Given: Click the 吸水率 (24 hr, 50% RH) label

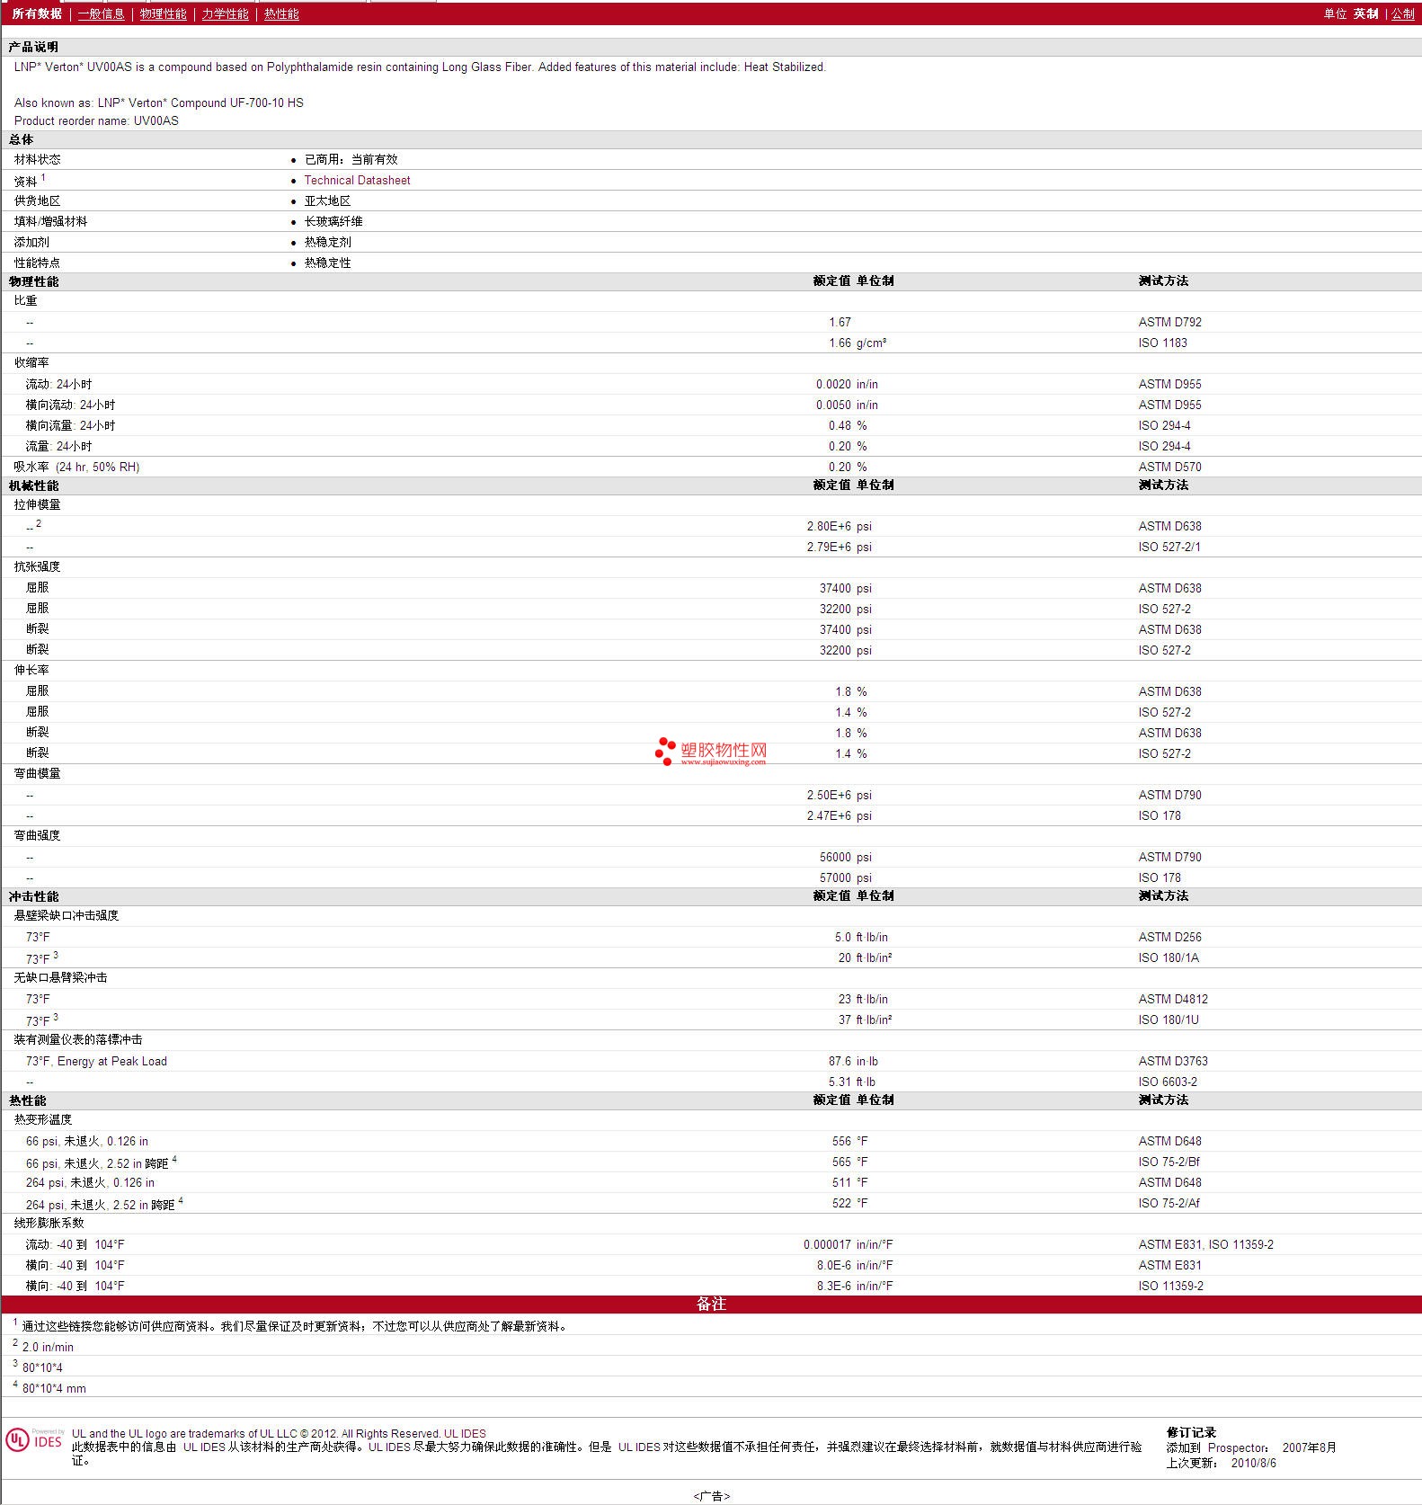Looking at the screenshot, I should 76,467.
